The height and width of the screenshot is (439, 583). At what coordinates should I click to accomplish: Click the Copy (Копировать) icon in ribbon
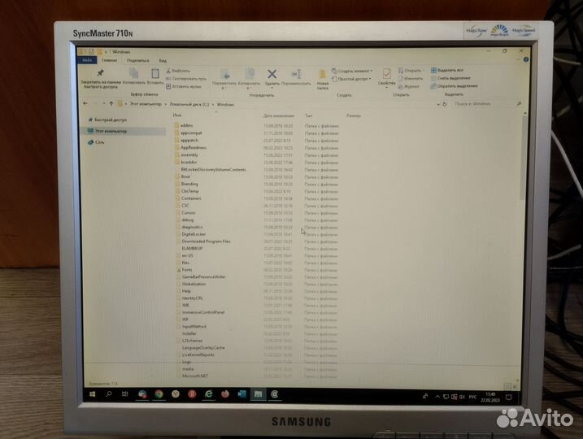(133, 74)
